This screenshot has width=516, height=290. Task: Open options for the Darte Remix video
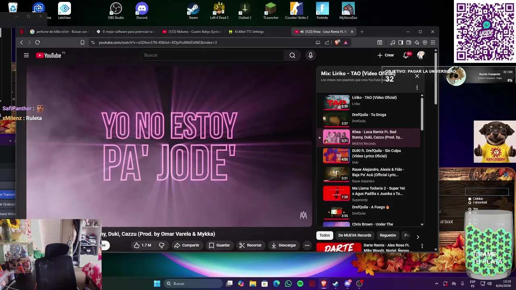422,246
